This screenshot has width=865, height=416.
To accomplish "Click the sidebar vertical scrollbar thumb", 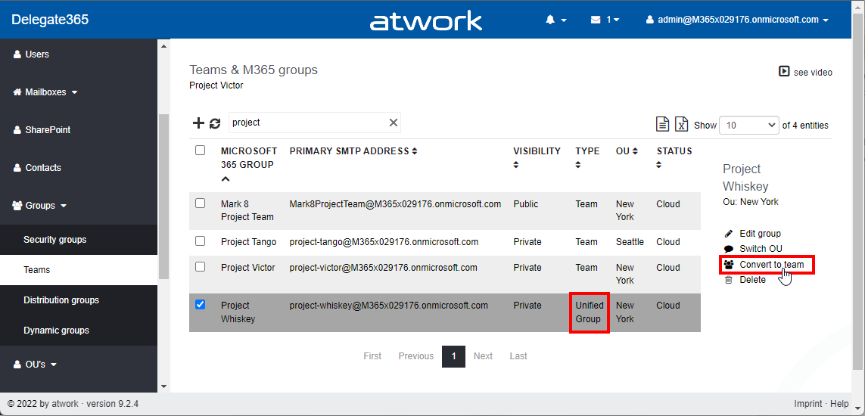I will [163, 197].
